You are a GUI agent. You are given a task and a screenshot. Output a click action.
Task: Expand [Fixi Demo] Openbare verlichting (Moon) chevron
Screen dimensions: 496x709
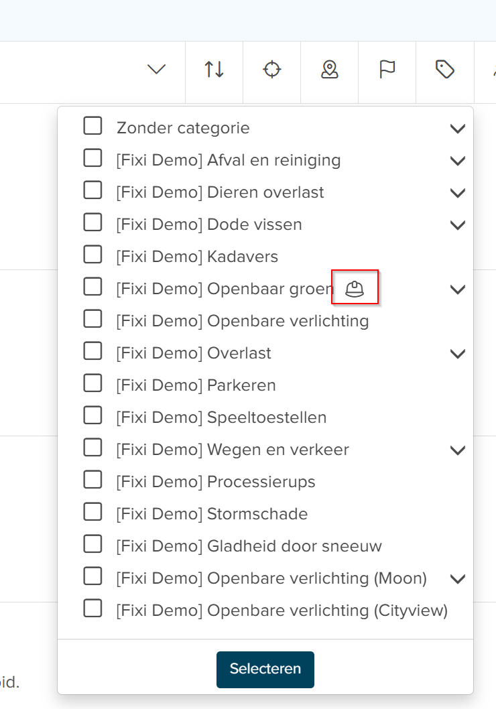pos(458,578)
